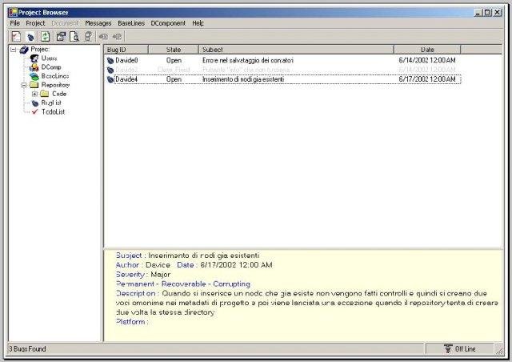Select the Project root label
This screenshot has width=512, height=362.
click(x=40, y=50)
